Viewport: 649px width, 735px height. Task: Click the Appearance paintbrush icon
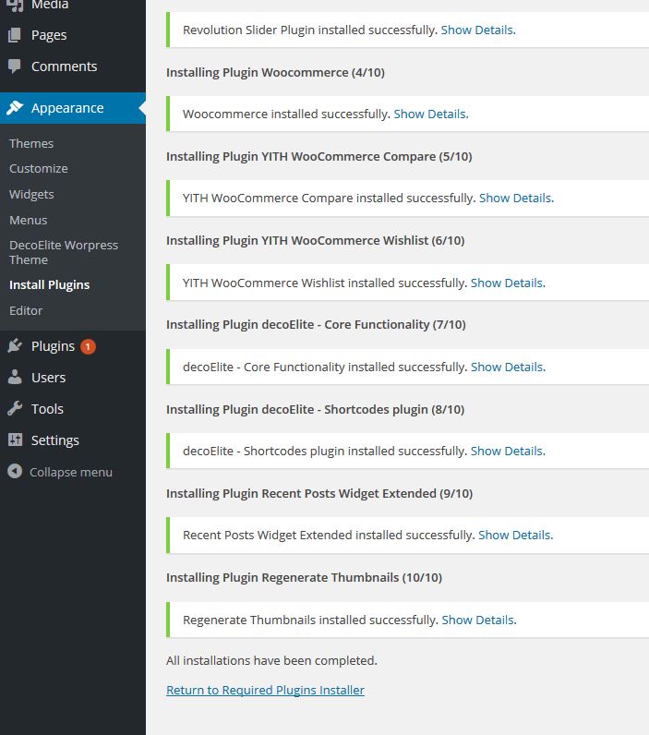(x=15, y=108)
